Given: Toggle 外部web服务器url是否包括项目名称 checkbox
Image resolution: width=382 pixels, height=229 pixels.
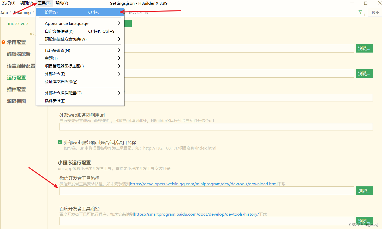Looking at the screenshot, I should 60,142.
